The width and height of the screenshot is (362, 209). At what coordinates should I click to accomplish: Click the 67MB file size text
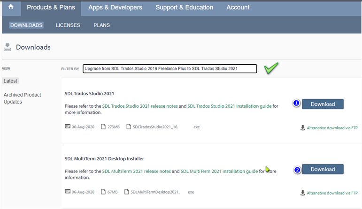[112, 192]
